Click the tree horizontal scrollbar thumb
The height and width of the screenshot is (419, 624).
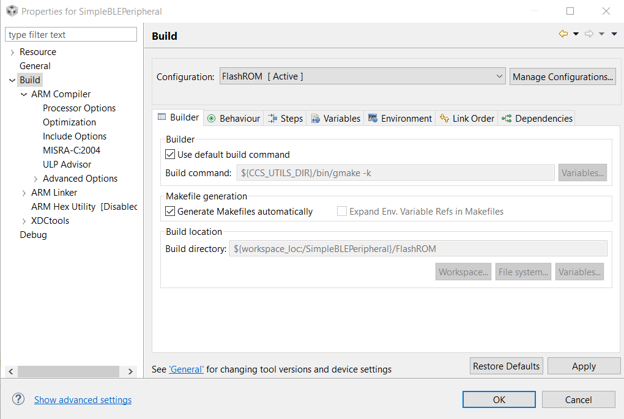tap(68, 372)
